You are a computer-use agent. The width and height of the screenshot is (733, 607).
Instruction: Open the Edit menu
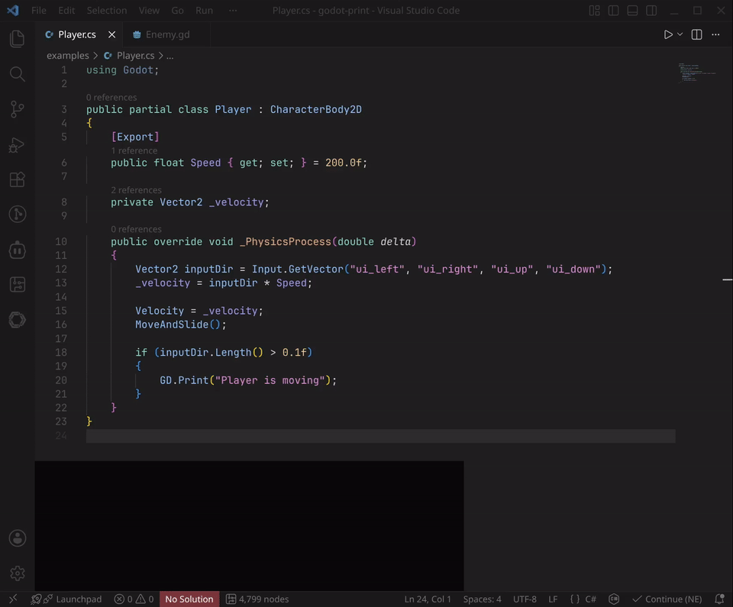click(x=66, y=10)
